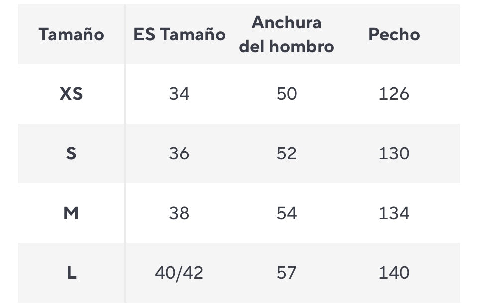Viewport: 478px width, 303px height.
Task: Click ES size value 38
Action: [x=179, y=213]
